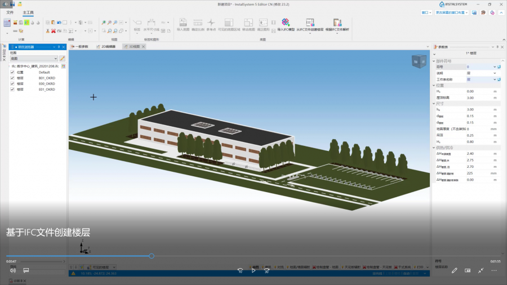Uncheck the B01_OKRD floor checkbox

point(12,78)
